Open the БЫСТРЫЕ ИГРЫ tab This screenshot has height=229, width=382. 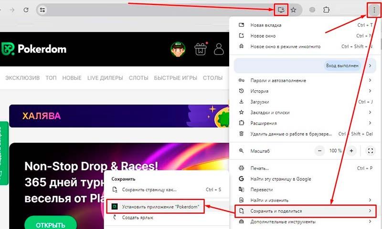(175, 78)
